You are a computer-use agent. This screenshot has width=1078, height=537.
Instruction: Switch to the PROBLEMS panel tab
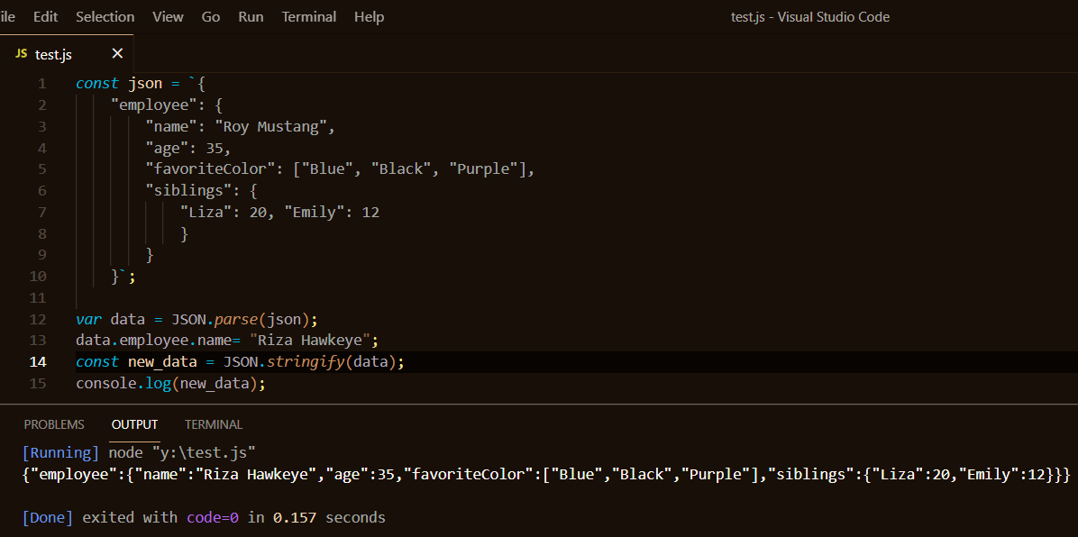click(x=54, y=424)
